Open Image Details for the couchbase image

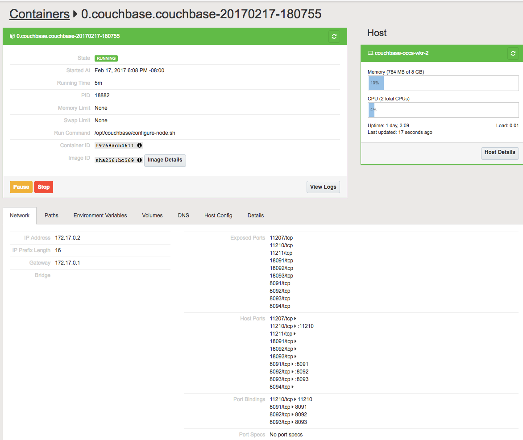click(165, 160)
